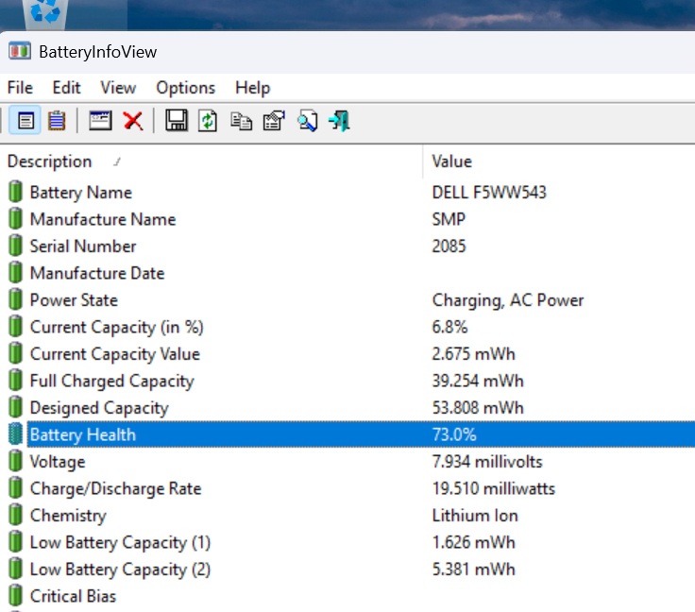Select the Serial Number row
The width and height of the screenshot is (695, 612).
[347, 246]
